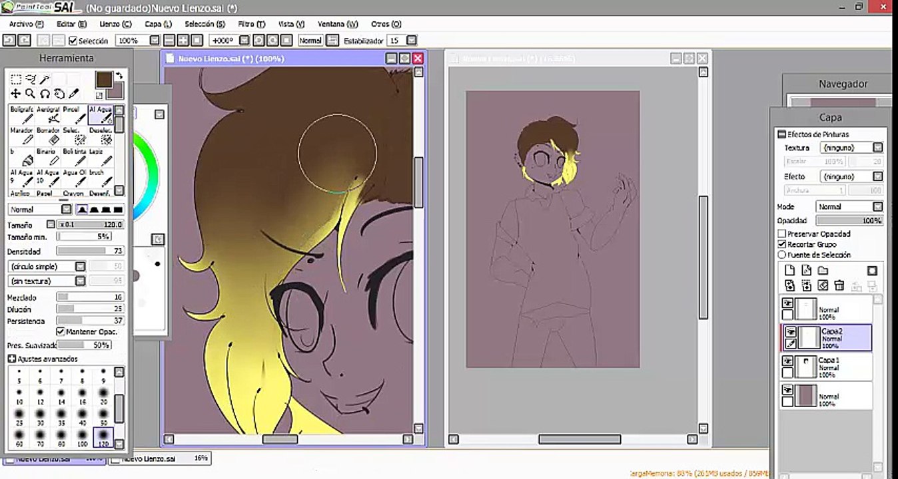898x479 pixels.
Task: Click the foreground brown color swatch
Action: coord(103,79)
